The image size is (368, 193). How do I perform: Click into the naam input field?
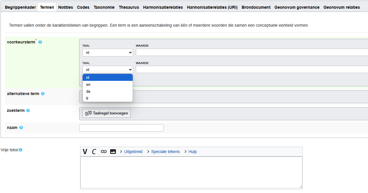(121, 128)
